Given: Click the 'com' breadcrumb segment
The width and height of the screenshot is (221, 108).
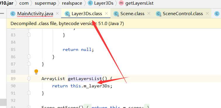Looking at the screenshot, I should pyautogui.click(x=24, y=3).
